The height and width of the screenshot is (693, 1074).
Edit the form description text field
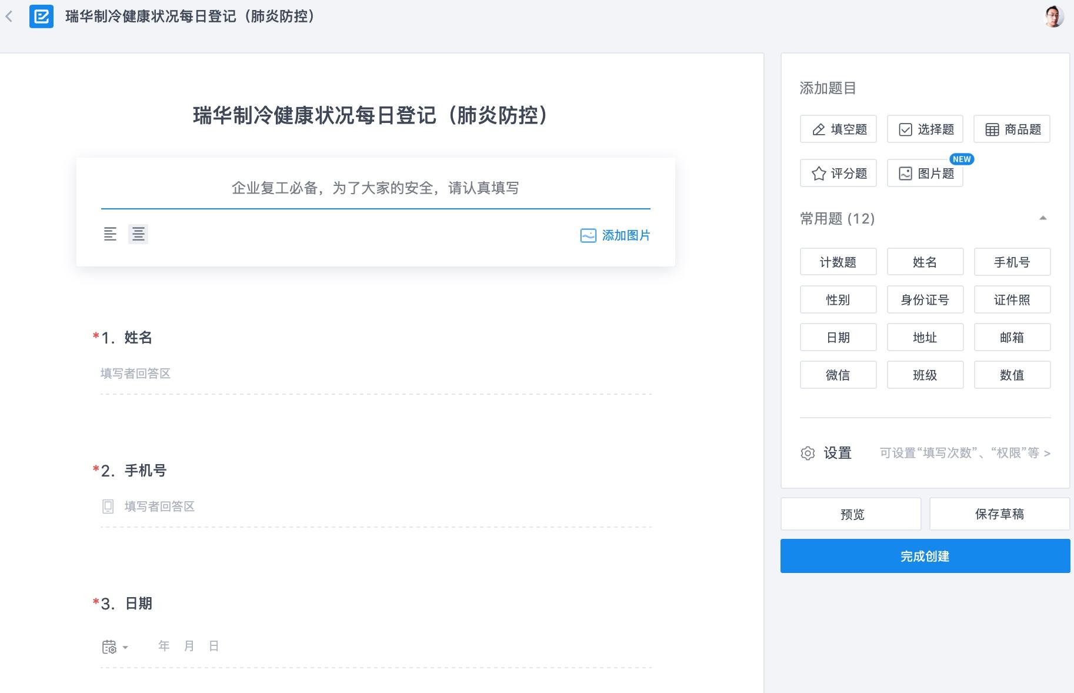(x=375, y=188)
